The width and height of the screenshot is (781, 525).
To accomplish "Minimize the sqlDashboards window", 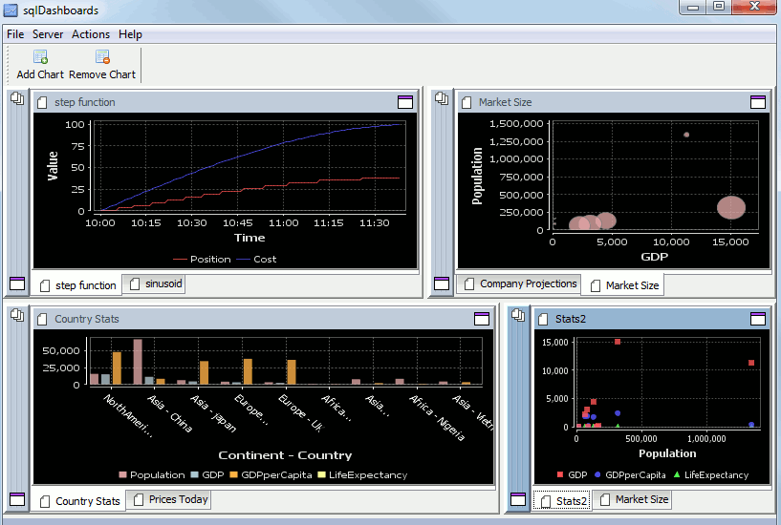I will [x=693, y=8].
